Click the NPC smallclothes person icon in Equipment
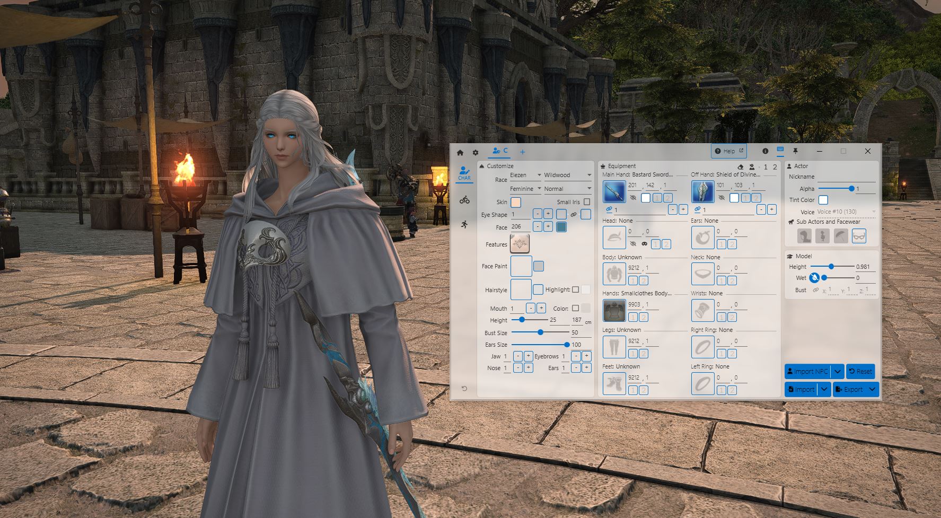The height and width of the screenshot is (518, 941). coord(752,166)
